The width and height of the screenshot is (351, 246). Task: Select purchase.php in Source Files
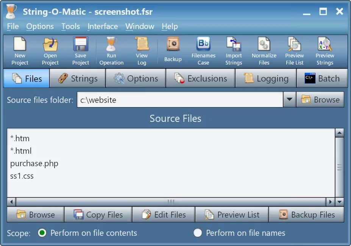(x=34, y=163)
